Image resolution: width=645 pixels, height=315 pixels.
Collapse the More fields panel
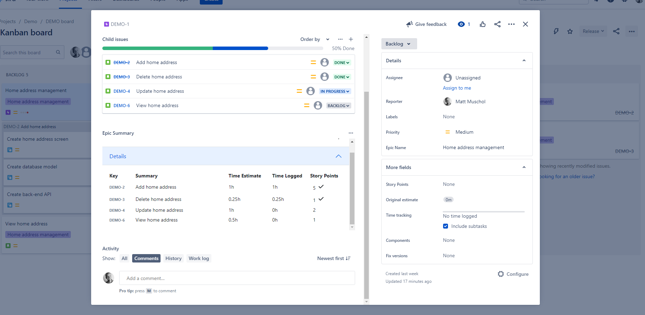point(524,167)
